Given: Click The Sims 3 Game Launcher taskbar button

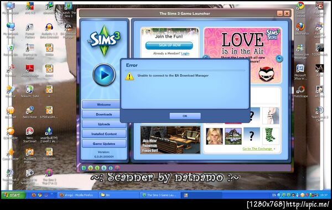Looking at the screenshot, I should [x=160, y=195].
